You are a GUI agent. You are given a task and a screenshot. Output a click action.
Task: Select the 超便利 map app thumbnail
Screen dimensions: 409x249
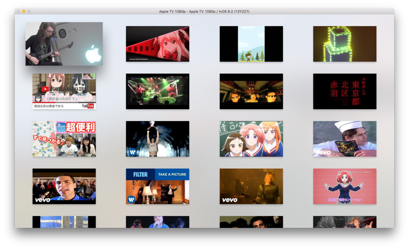point(64,139)
